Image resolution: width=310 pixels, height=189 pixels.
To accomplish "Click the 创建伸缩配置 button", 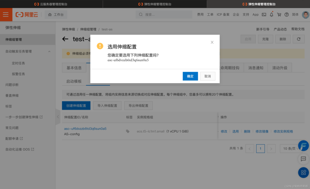I will 76,105.
